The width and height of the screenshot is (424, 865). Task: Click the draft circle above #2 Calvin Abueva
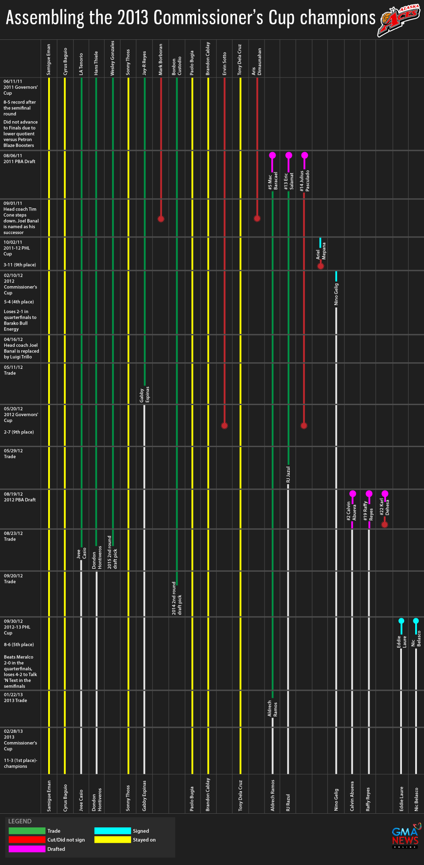[x=352, y=494]
